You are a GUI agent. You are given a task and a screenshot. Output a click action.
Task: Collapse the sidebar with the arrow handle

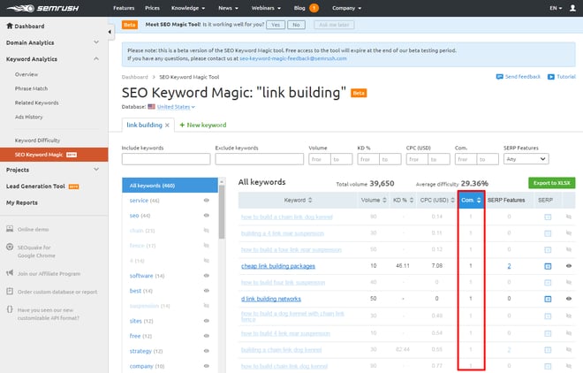coord(110,32)
